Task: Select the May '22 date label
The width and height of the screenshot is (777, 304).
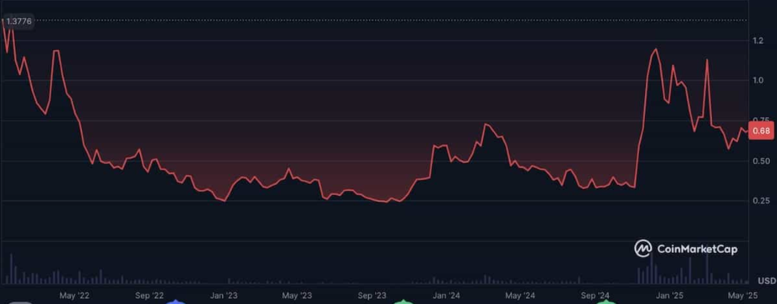Action: (74, 295)
